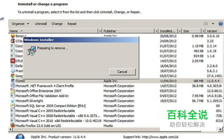Image resolution: width=224 pixels, height=139 pixels.
Task: Open the Name column filter dropdown
Action: [100, 31]
